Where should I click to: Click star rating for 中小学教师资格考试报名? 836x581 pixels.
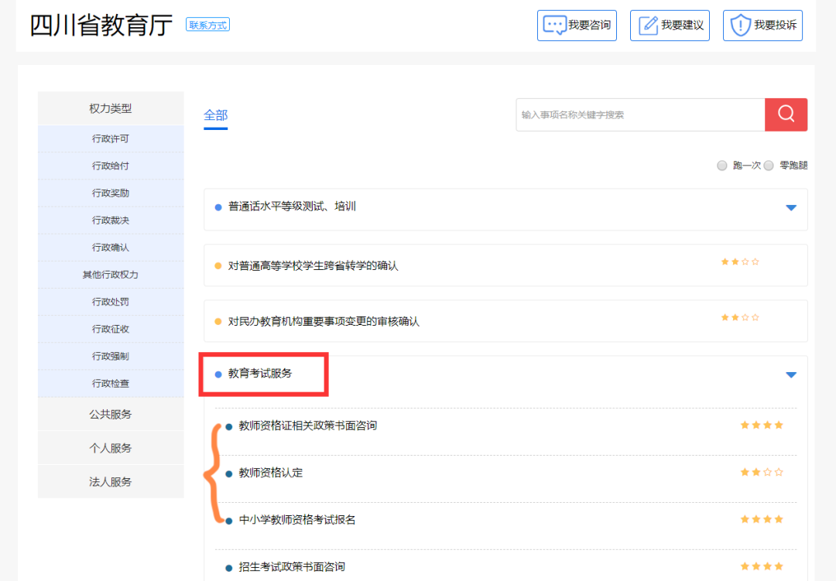click(x=762, y=519)
